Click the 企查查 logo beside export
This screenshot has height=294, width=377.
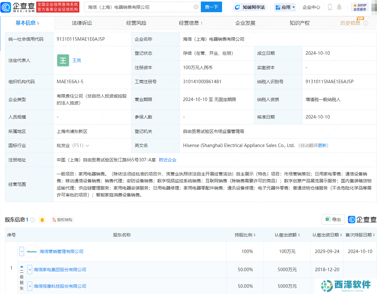[362, 220]
